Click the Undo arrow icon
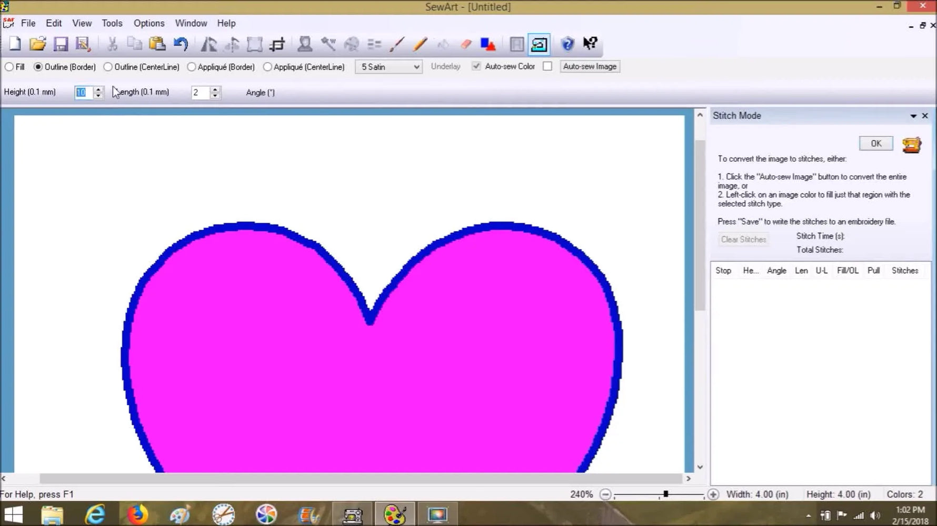The height and width of the screenshot is (526, 937). pyautogui.click(x=181, y=44)
